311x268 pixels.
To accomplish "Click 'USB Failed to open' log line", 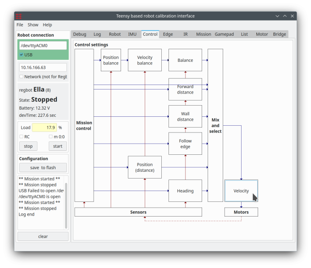I will pos(41,191).
